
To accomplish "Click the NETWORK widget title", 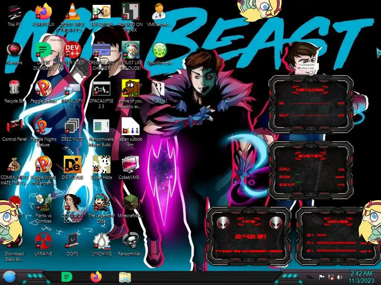I will click(x=310, y=90).
